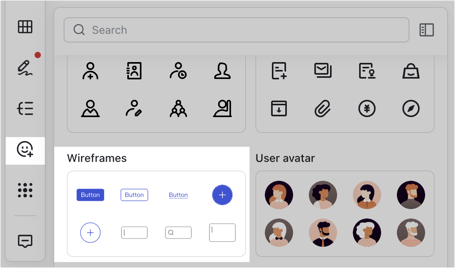Screen dimensions: 455x268
Task: Open the comment bubble tool in sidebar
Action: click(x=25, y=240)
